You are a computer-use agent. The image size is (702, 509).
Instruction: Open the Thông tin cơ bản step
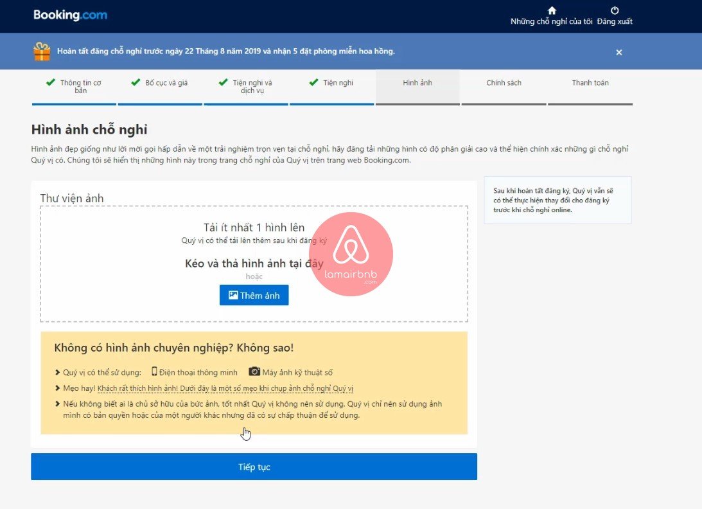click(x=74, y=87)
